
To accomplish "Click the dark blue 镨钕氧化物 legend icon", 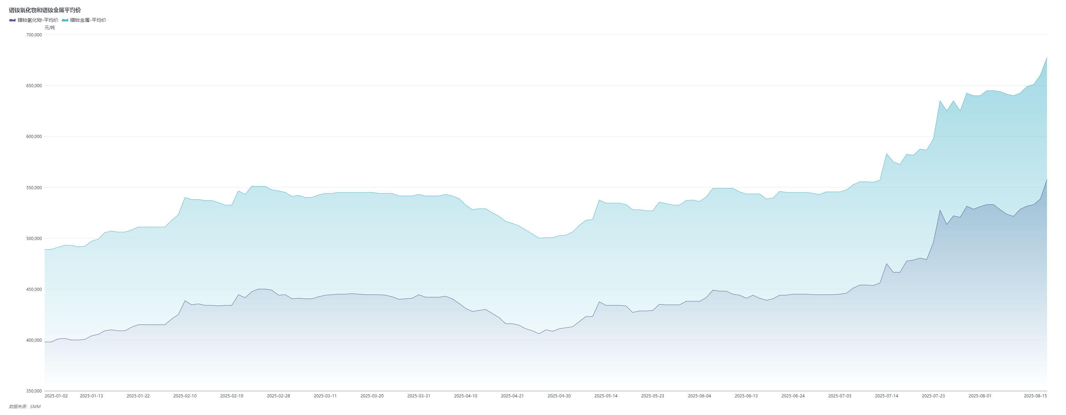I will [x=12, y=20].
